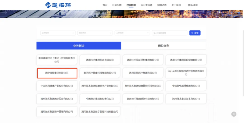Click the scroll-to-top arrow icon
244x123 pixels.
pos(234,114)
